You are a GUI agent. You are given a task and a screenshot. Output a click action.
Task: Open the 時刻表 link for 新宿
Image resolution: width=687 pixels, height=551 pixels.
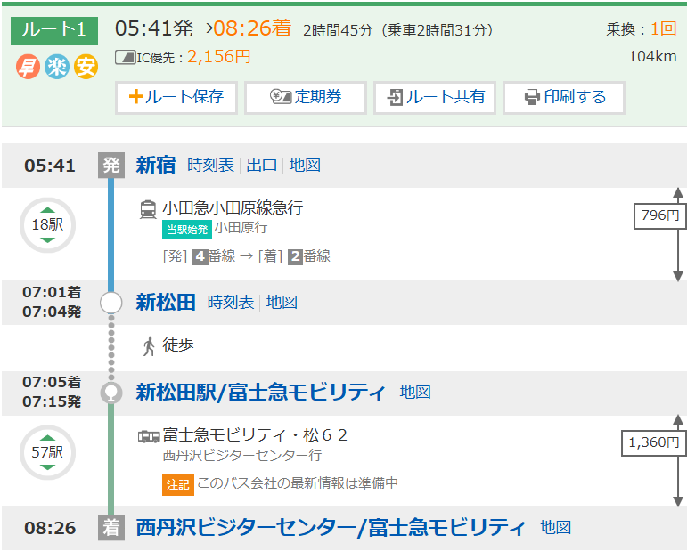[x=211, y=166]
